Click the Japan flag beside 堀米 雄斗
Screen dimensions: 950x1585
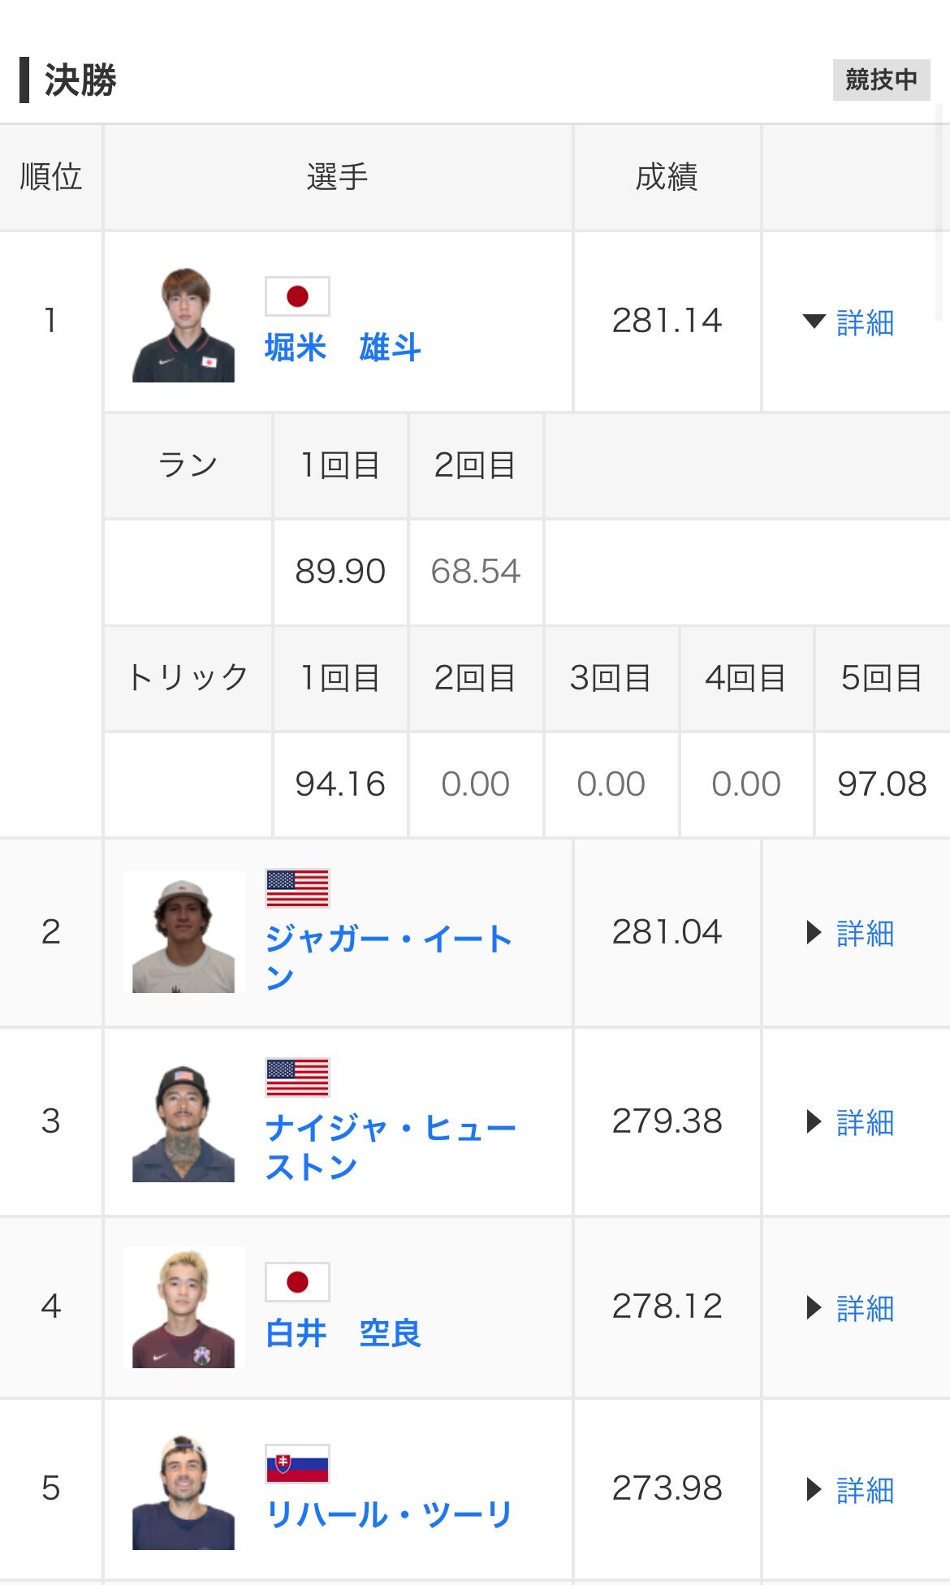(x=297, y=296)
